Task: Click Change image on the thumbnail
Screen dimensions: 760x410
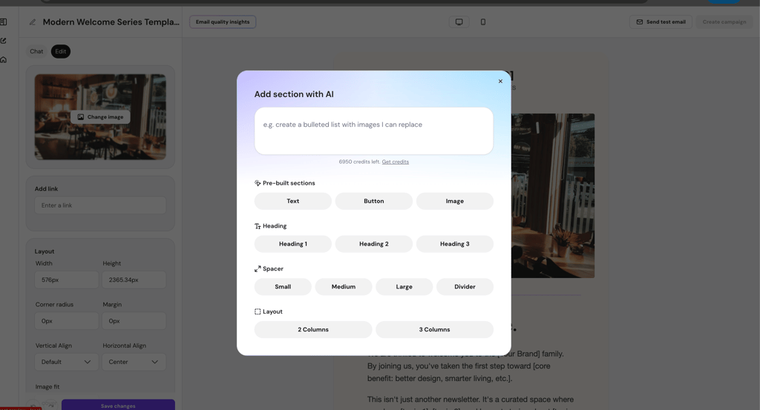Action: pyautogui.click(x=100, y=117)
